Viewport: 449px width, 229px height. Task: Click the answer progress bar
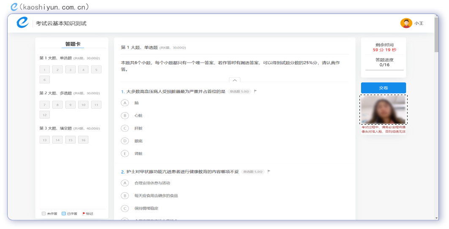[x=384, y=70]
